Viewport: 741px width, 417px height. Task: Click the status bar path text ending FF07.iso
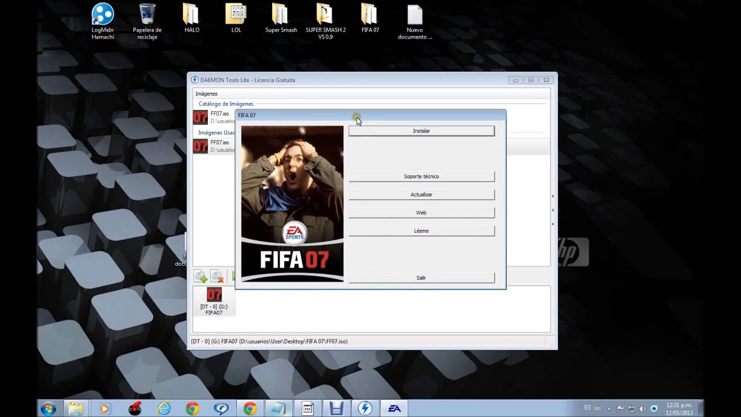(269, 342)
